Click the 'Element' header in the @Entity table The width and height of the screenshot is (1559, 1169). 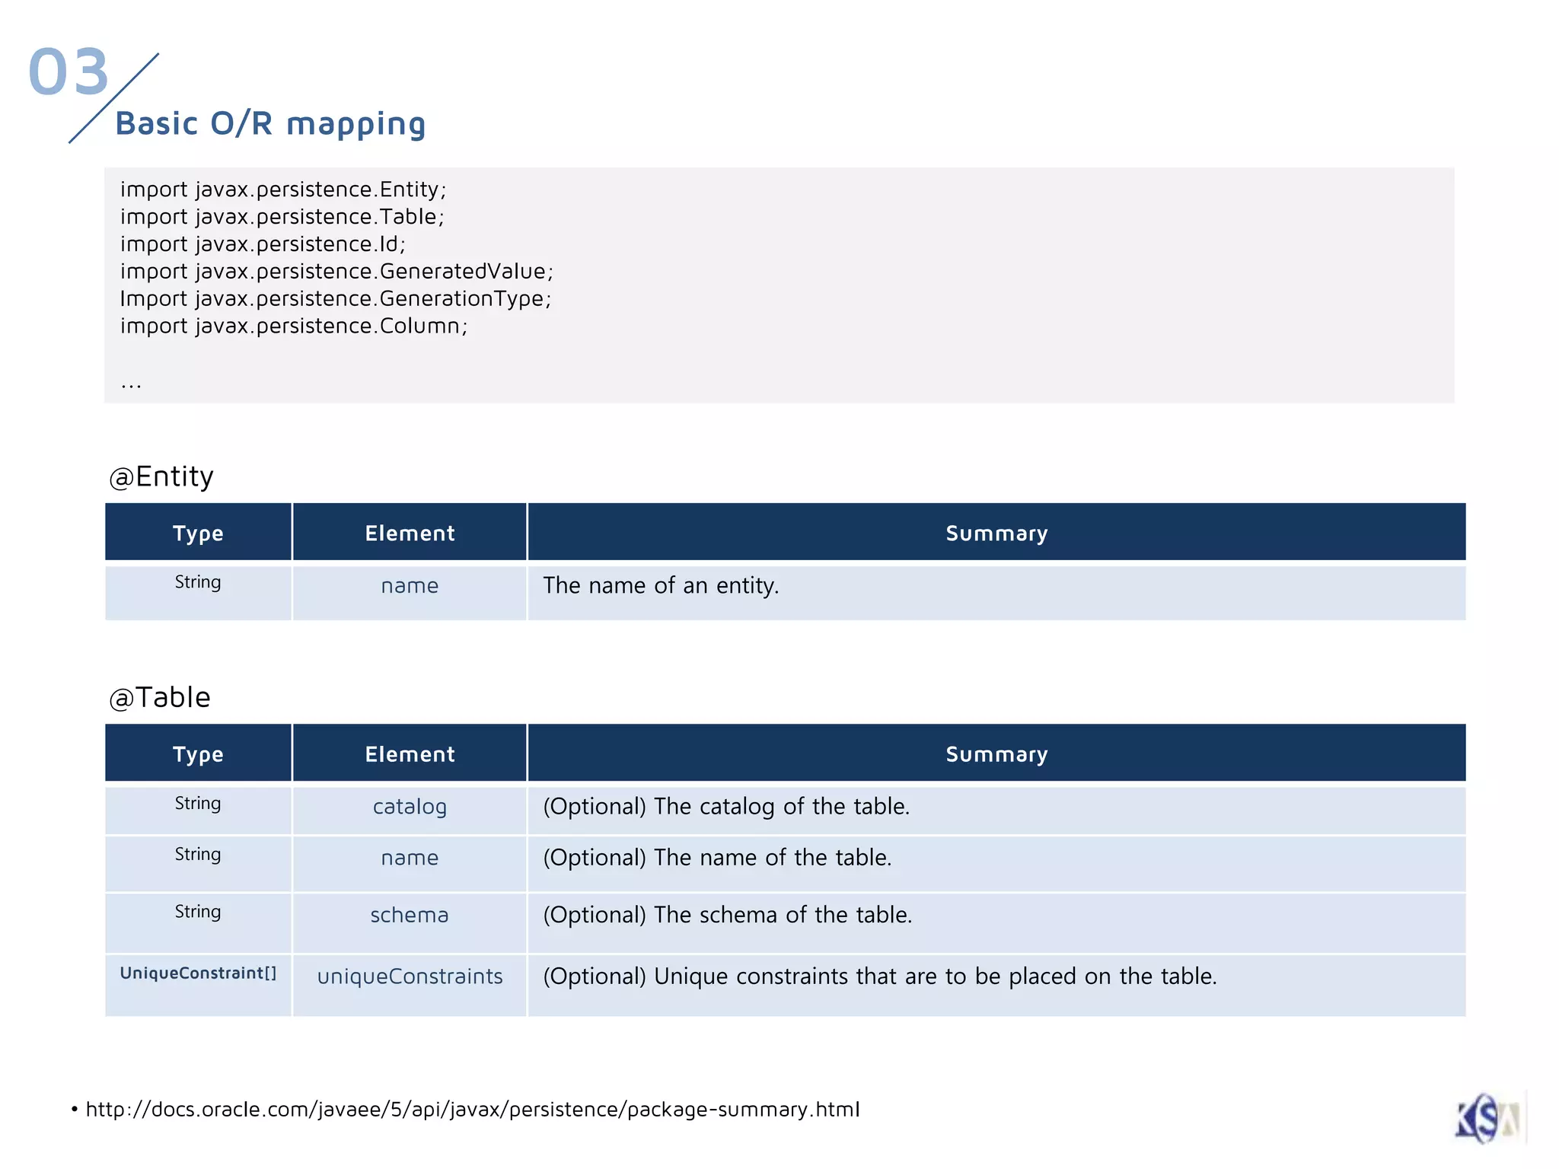pyautogui.click(x=410, y=533)
